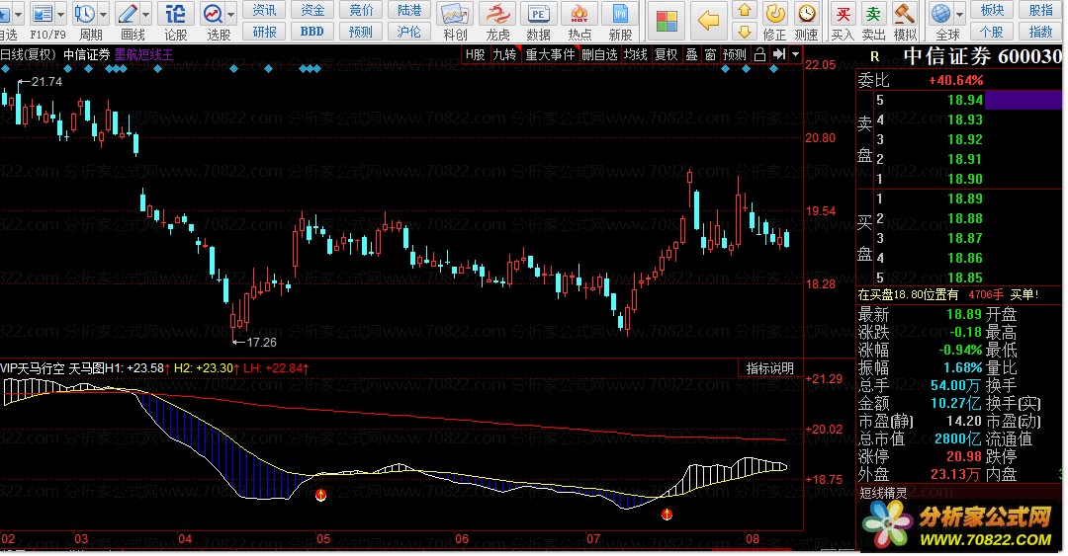Click the 个股 individual stock button

point(993,32)
